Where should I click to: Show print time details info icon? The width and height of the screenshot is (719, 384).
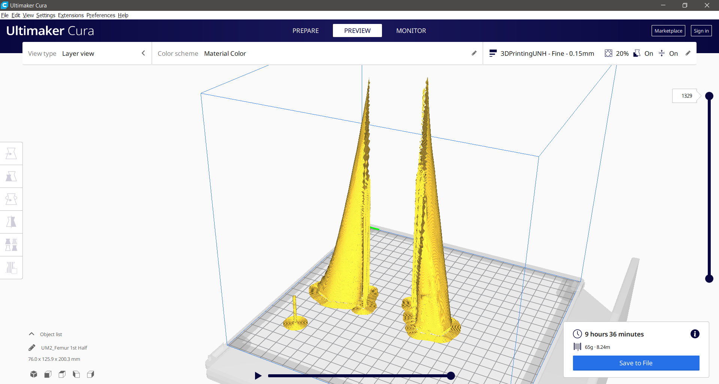[x=695, y=334]
